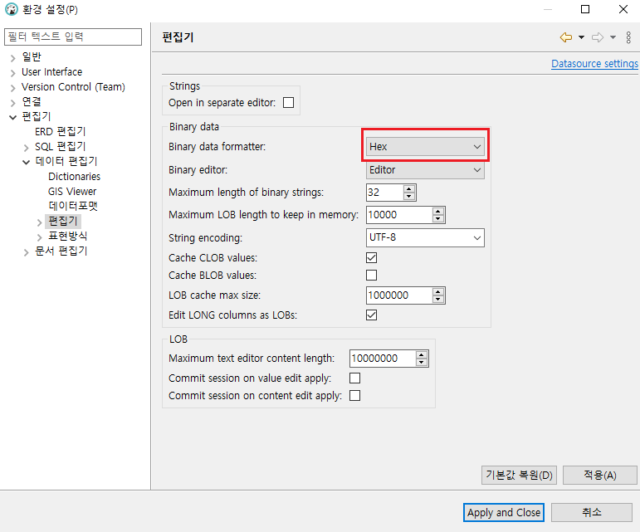Click the forward navigation arrow icon
This screenshot has width=640, height=532.
pos(598,37)
